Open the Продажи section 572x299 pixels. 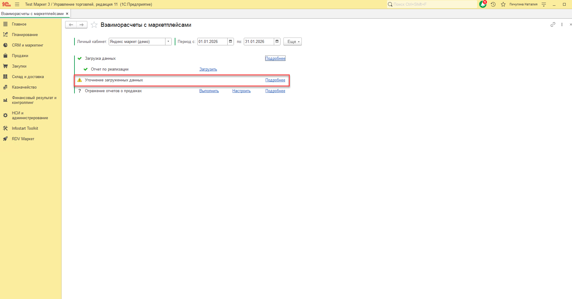tap(31, 56)
